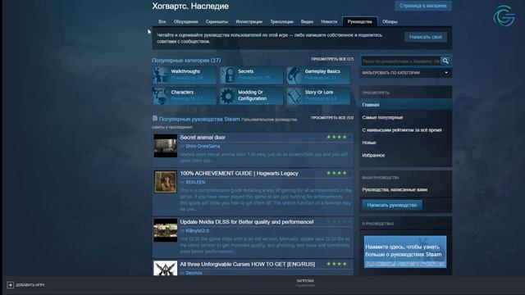This screenshot has width=525, height=295.
Task: Click the star rating of Secret animal door
Action: tap(336, 137)
